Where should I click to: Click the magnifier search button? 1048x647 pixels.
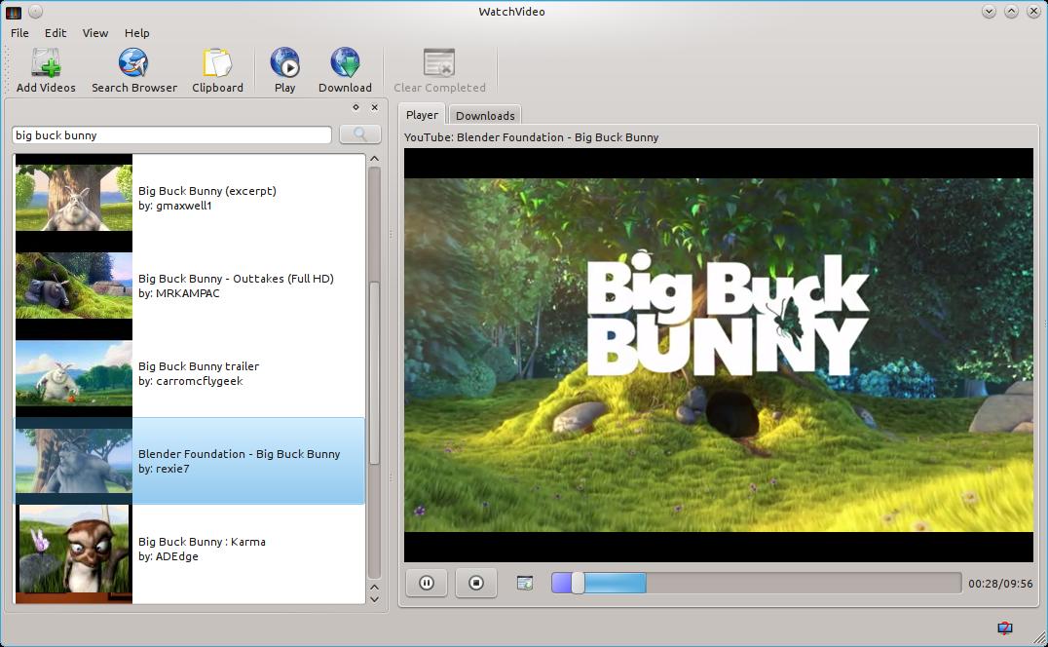click(360, 134)
